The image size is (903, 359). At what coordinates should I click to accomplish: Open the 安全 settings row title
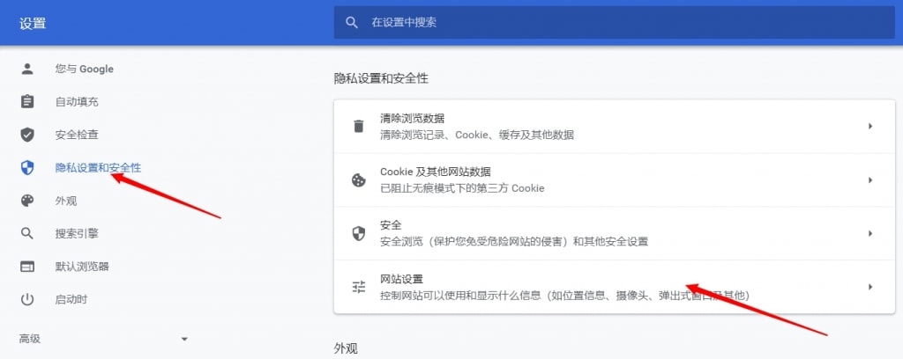[x=391, y=225]
